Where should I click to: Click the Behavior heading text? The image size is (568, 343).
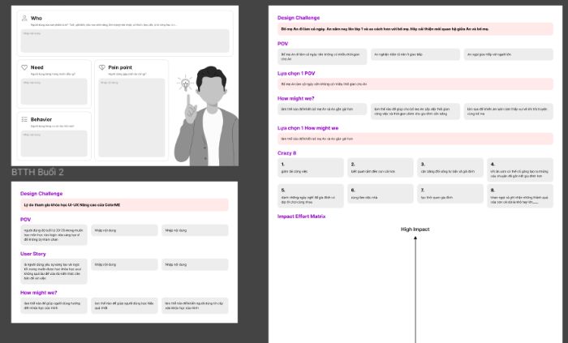pos(41,119)
